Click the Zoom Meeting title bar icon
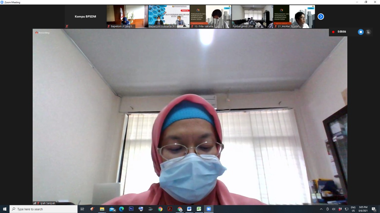 2,2
